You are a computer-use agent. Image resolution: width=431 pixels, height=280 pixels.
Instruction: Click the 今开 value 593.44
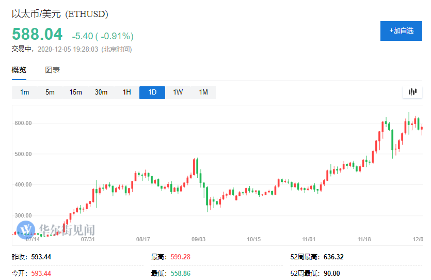click(41, 273)
